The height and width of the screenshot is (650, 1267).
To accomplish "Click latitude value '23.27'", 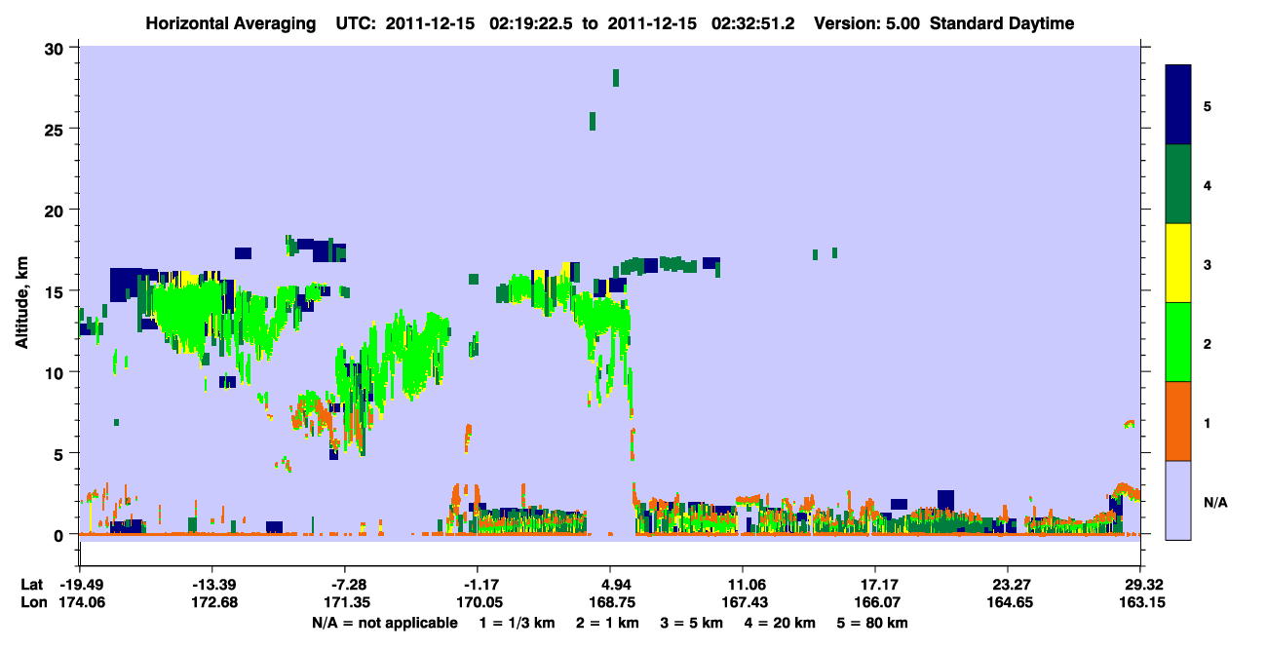I will pyautogui.click(x=1007, y=585).
